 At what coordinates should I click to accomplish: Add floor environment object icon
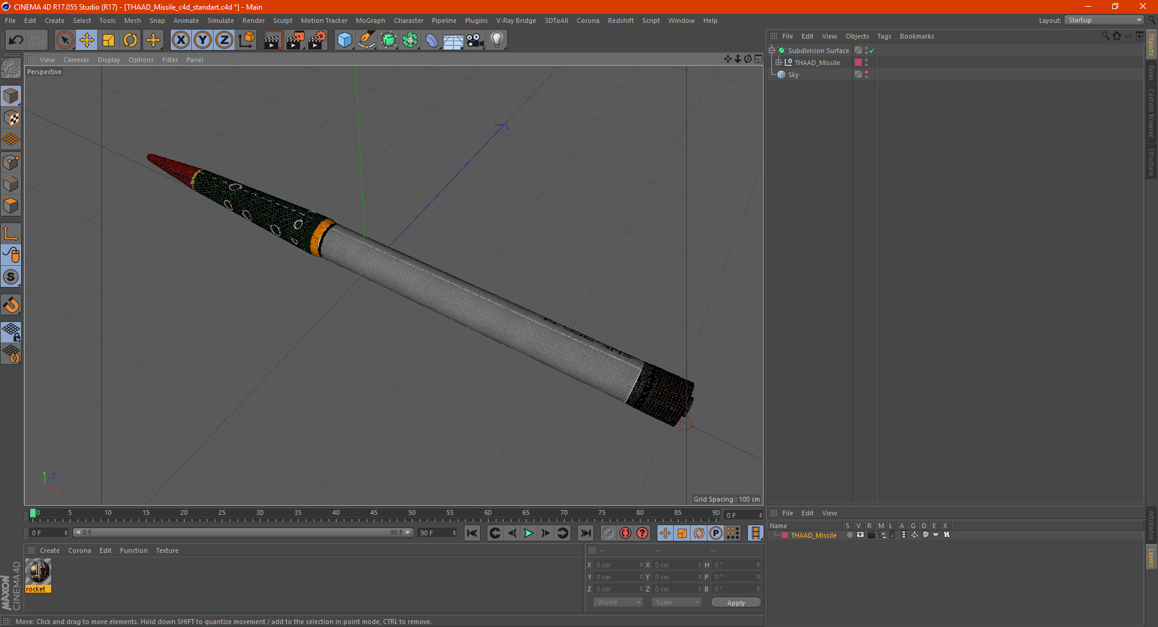[454, 40]
